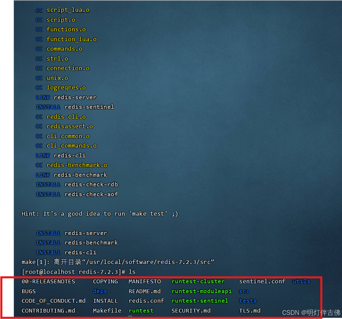Viewport: 342px width, 319px height.
Task: Click the BUGS file name
Action: pyautogui.click(x=29, y=291)
